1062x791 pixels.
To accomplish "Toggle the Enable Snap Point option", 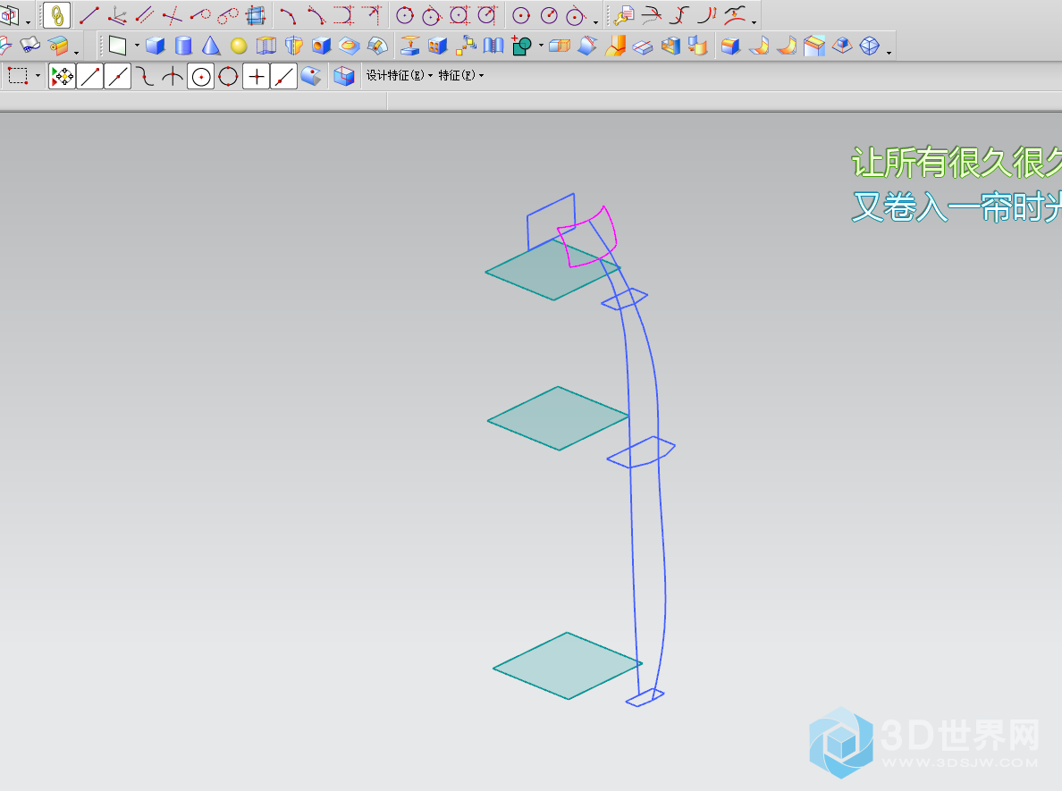I will click(x=63, y=76).
